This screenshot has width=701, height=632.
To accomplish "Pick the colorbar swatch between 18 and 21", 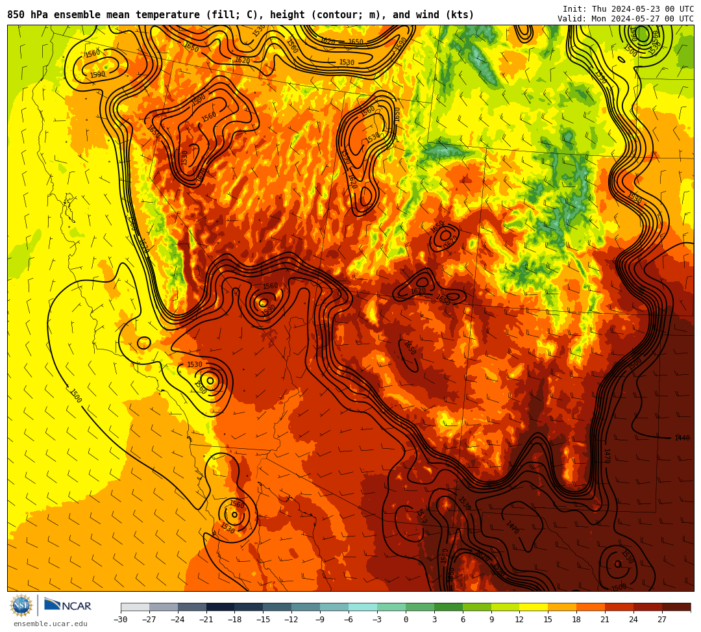I will click(x=591, y=607).
